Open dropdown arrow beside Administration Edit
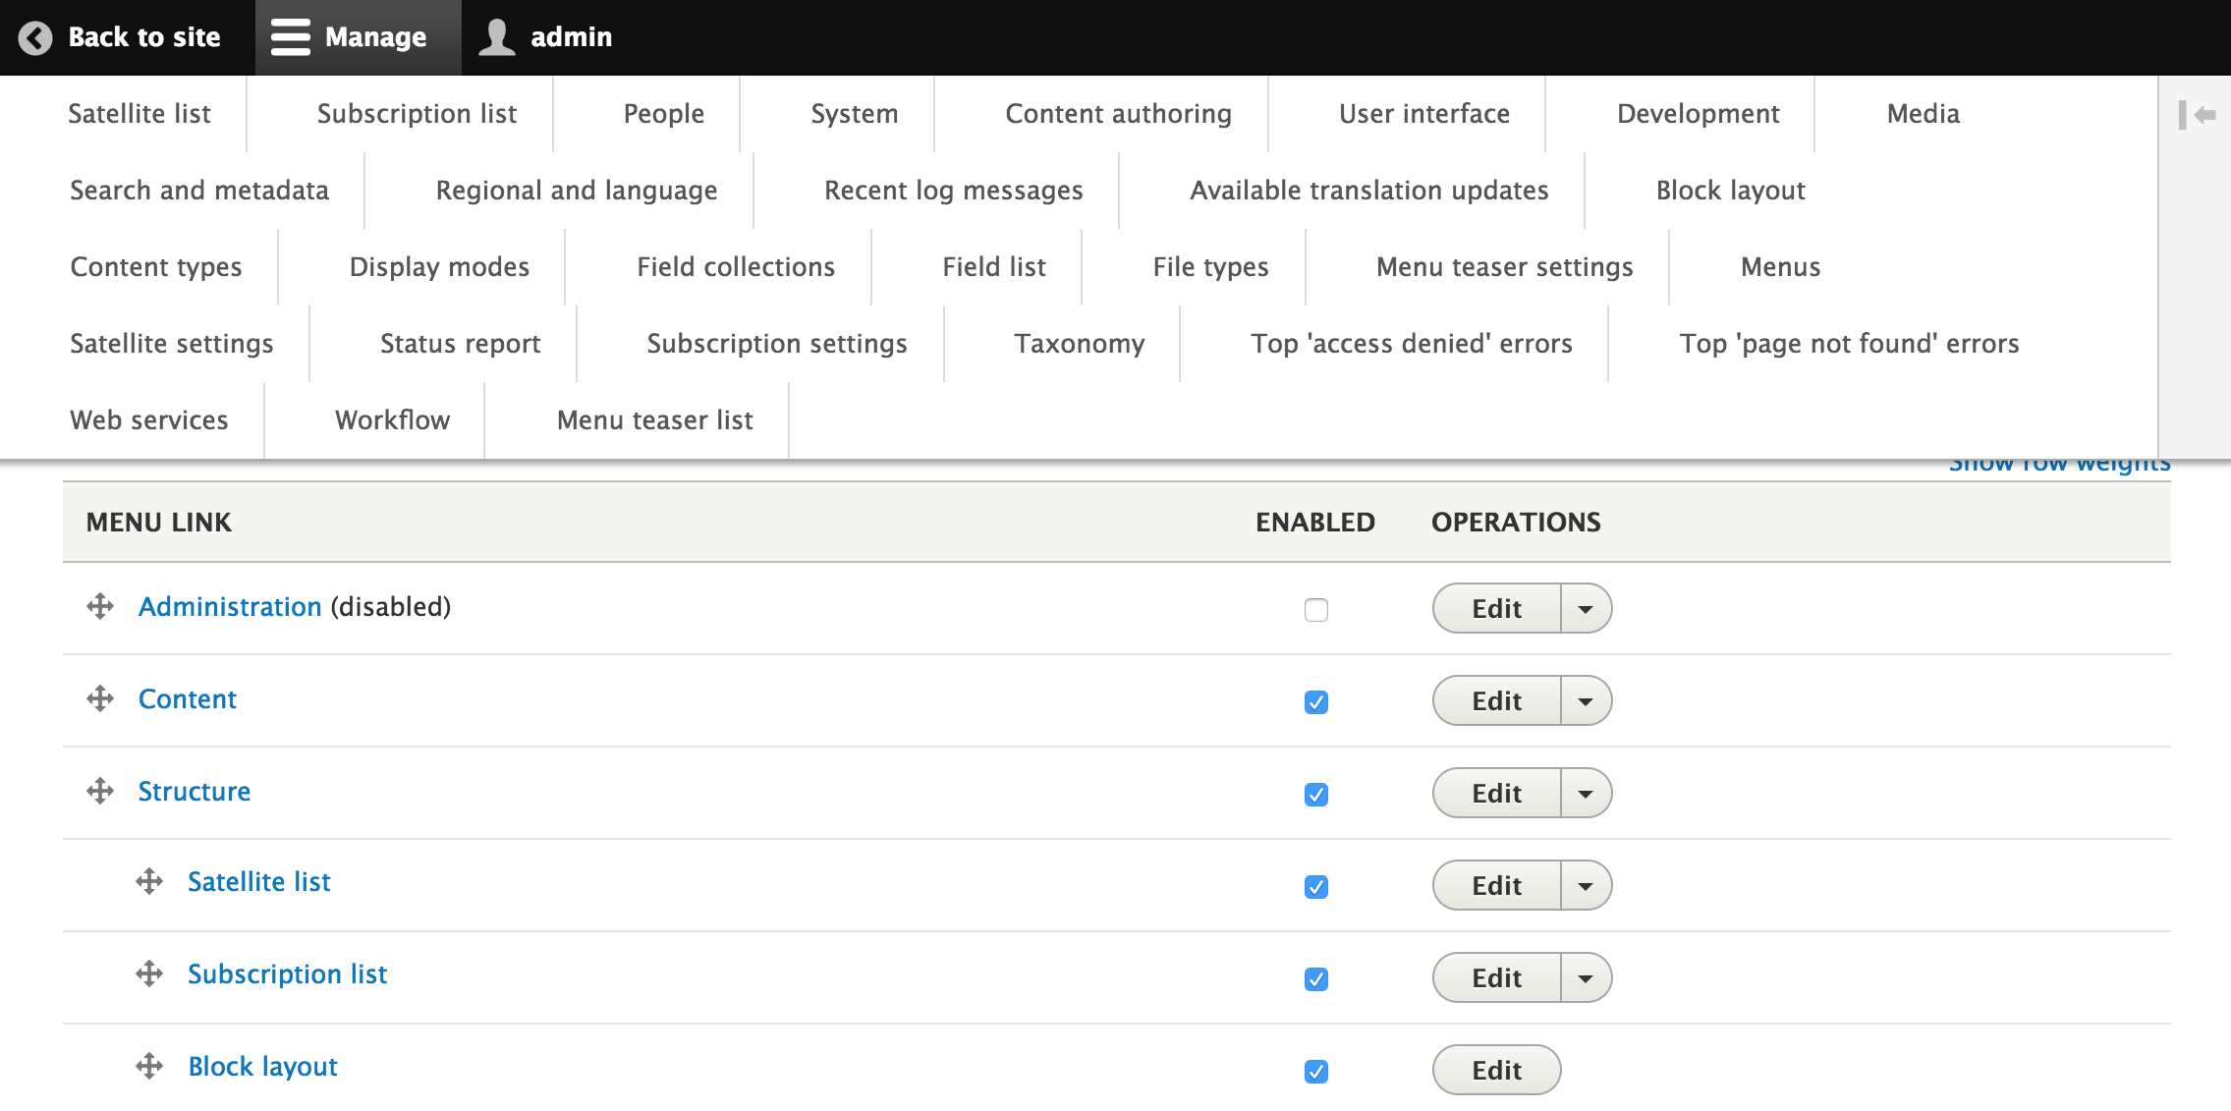This screenshot has height=1111, width=2231. coord(1585,609)
